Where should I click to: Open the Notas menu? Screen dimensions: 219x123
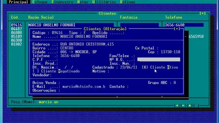[83, 2]
